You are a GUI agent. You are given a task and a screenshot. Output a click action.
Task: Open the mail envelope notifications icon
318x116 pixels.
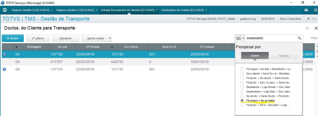click(306, 10)
